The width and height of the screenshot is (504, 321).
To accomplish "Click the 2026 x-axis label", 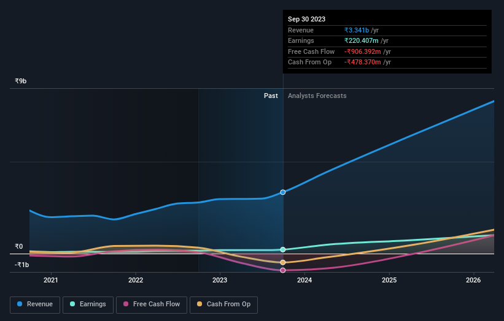I will tap(473, 280).
